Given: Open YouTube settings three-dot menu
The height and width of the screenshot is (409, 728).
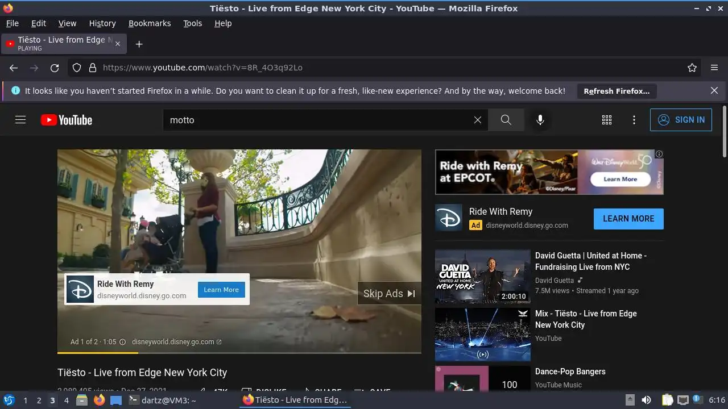Looking at the screenshot, I should pos(634,120).
